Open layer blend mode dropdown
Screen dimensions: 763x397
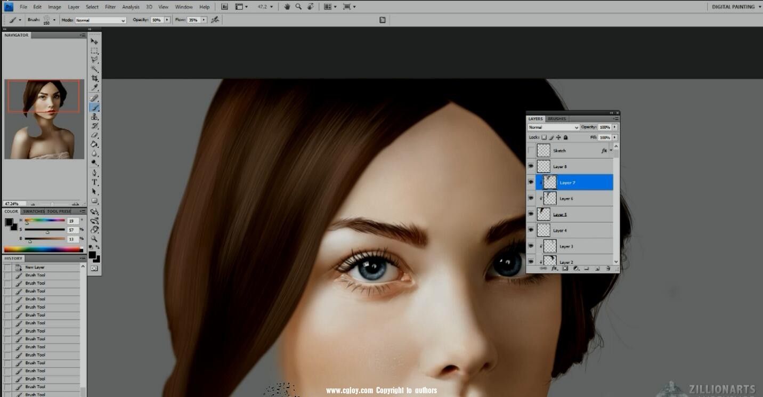pos(553,127)
